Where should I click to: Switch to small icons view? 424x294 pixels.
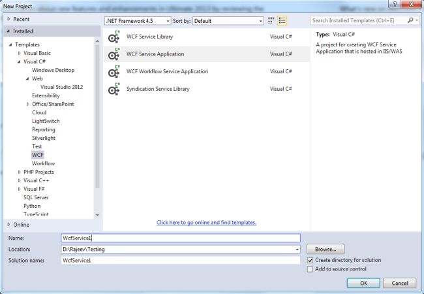(271, 20)
